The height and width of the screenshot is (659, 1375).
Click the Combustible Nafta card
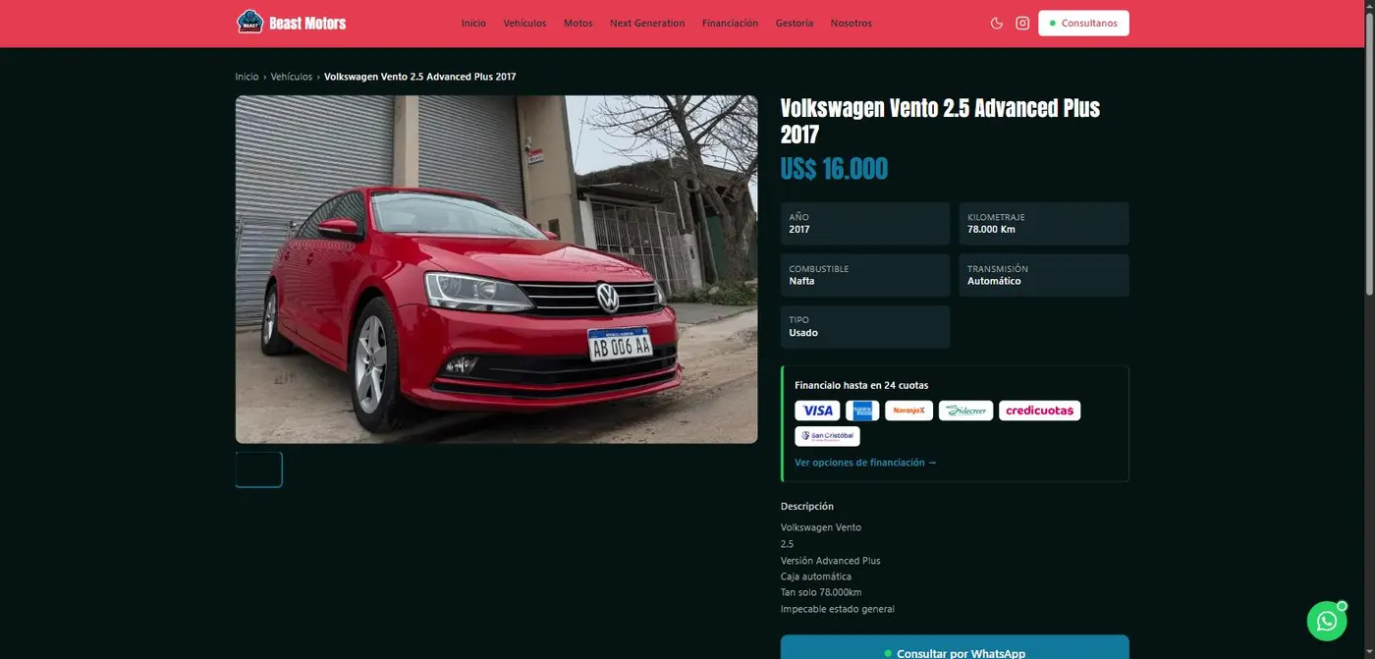point(865,275)
